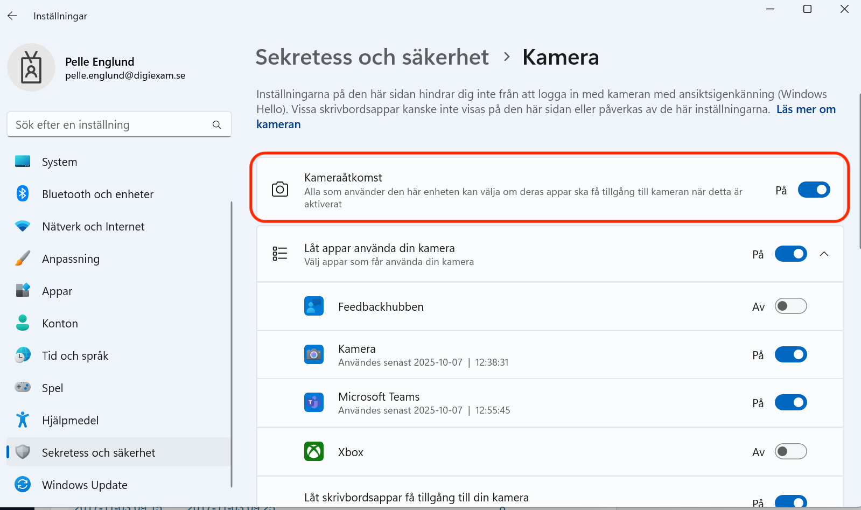Viewport: 861px width, 510px height.
Task: Click the Anpassning paintbrush icon
Action: [x=23, y=259]
